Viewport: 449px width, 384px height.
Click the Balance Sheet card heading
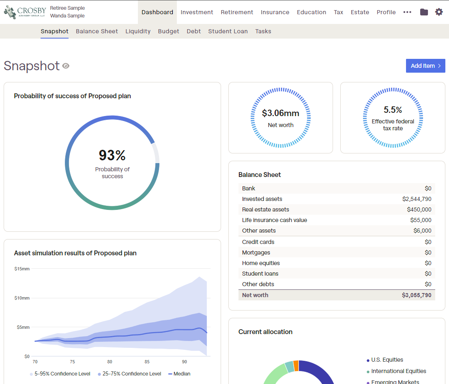pyautogui.click(x=260, y=175)
